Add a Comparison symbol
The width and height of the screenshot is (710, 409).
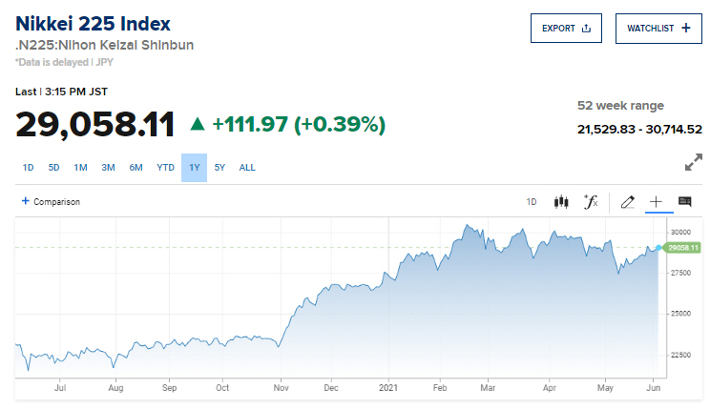pos(52,202)
